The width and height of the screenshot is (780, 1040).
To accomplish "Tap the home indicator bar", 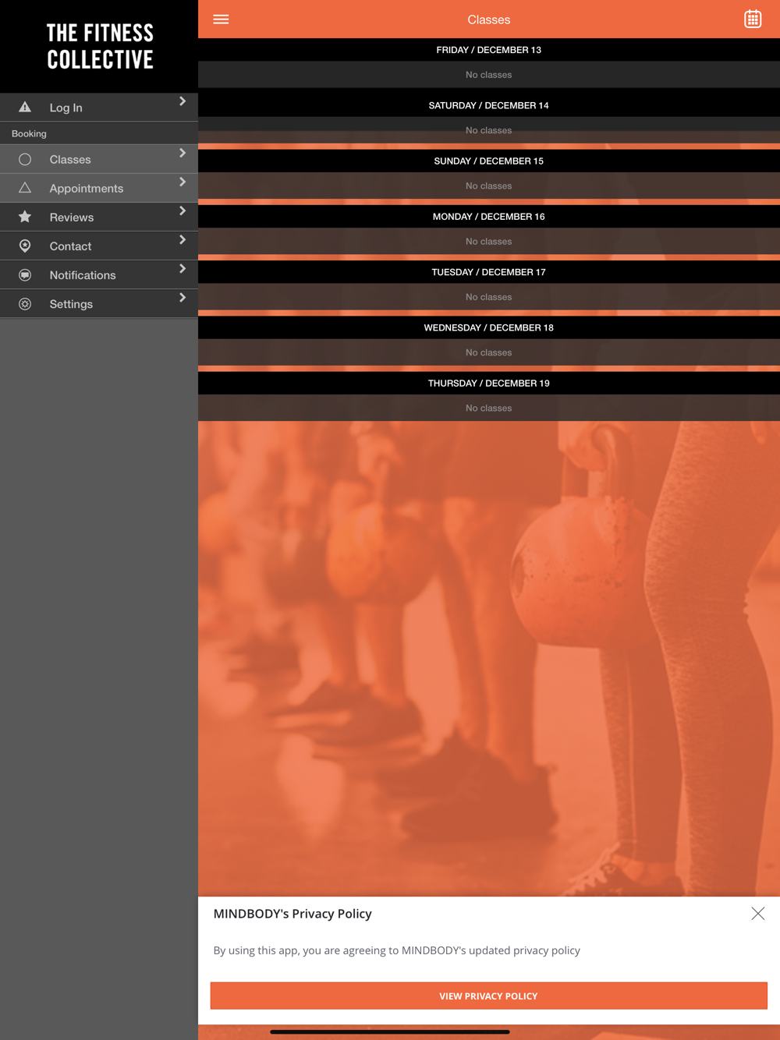I will (x=390, y=1031).
